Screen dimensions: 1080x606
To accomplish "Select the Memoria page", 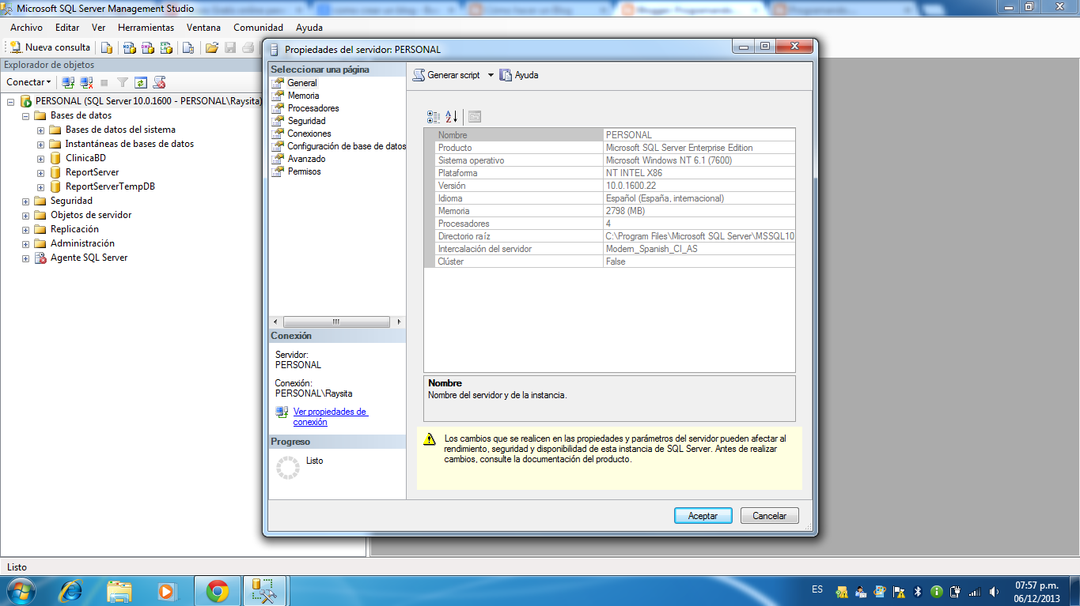I will (x=304, y=95).
